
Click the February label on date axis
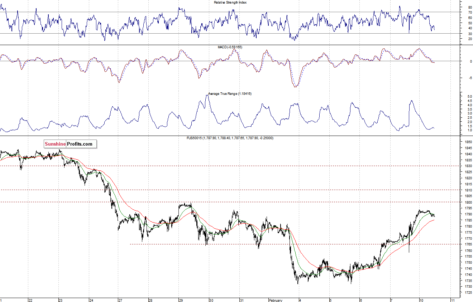point(276,300)
